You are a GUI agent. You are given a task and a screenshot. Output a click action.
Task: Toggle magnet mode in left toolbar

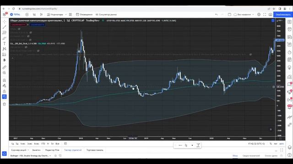[4, 80]
